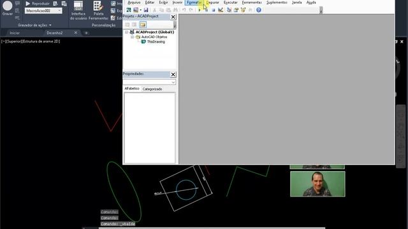This screenshot has height=229, width=408.
Task: Open the Propriedades object dropdown
Action: click(173, 82)
